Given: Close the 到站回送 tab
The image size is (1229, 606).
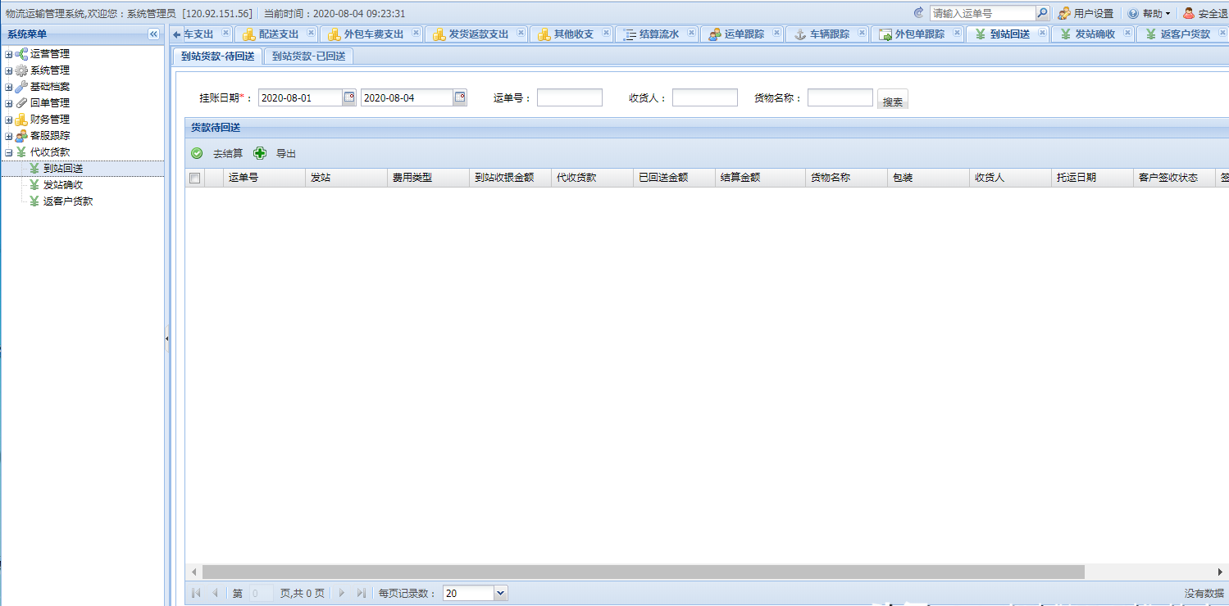Looking at the screenshot, I should (x=1042, y=33).
